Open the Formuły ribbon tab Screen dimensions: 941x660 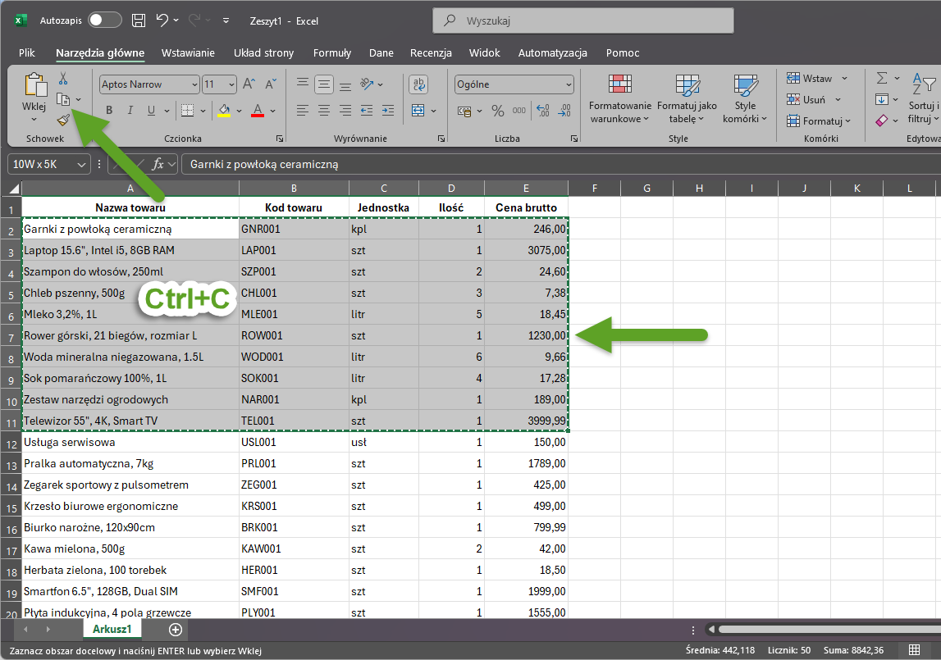click(x=331, y=53)
